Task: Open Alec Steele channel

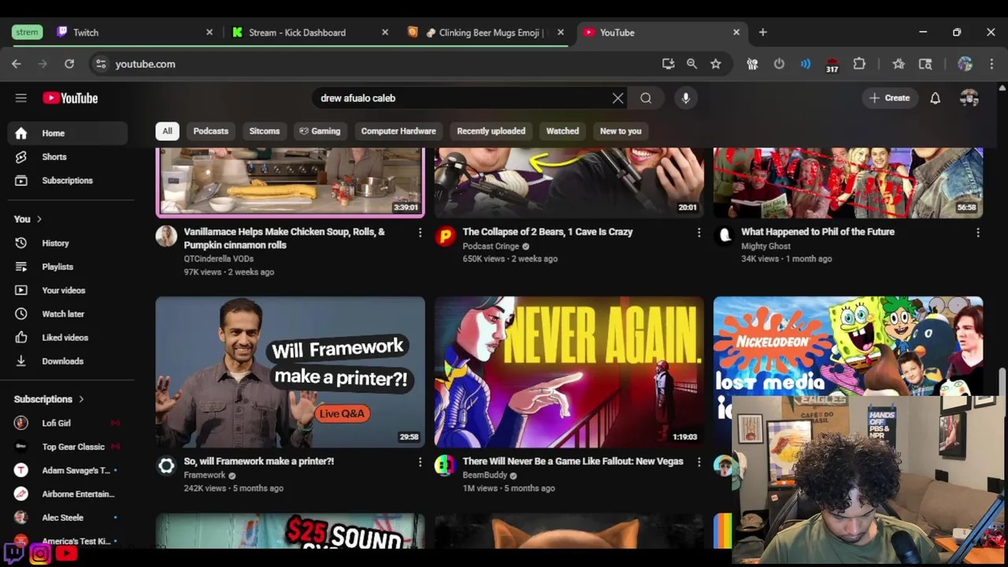Action: click(x=68, y=517)
